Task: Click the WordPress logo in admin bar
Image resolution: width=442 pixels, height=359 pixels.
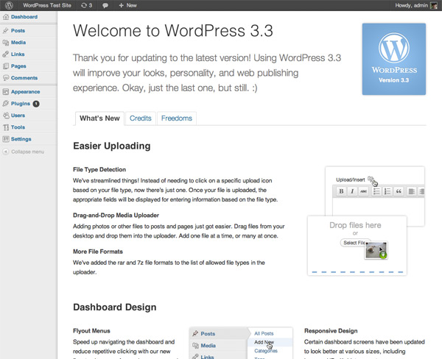Action: coord(9,5)
